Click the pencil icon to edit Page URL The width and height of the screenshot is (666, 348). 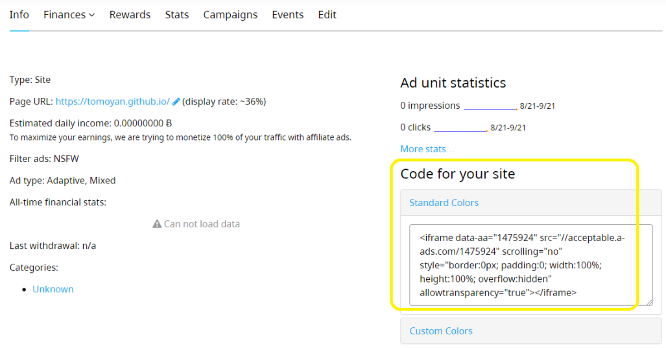(x=176, y=102)
